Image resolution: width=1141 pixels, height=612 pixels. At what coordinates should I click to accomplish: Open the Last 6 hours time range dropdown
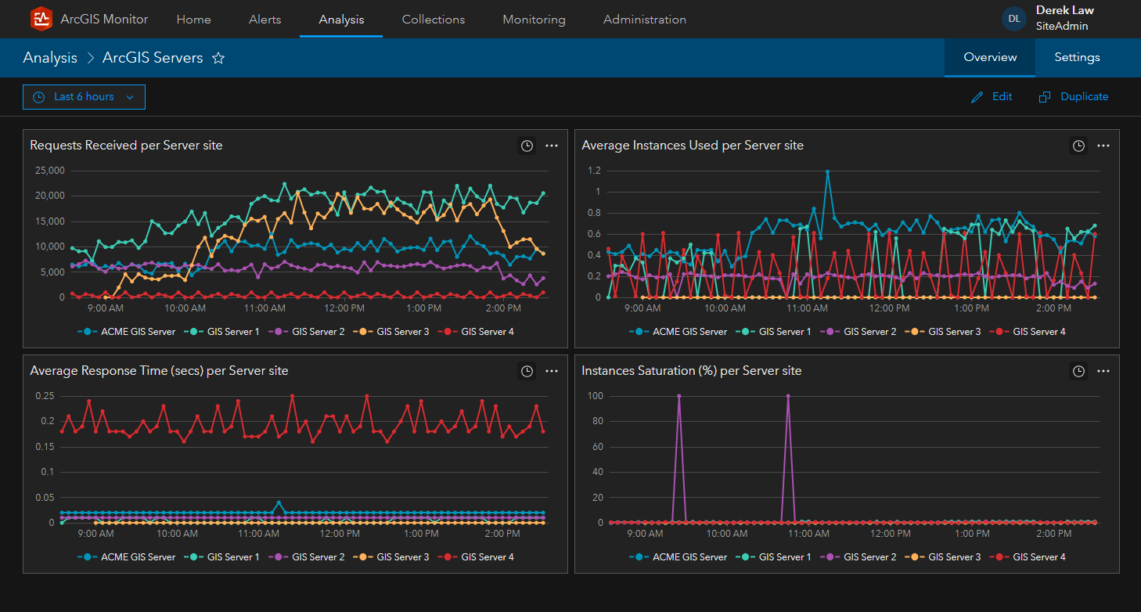[x=84, y=97]
